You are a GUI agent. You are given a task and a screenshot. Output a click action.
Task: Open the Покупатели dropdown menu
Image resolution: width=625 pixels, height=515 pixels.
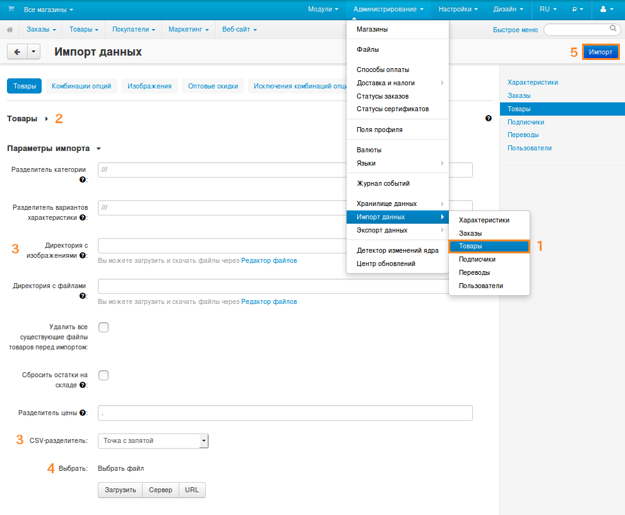pos(134,30)
